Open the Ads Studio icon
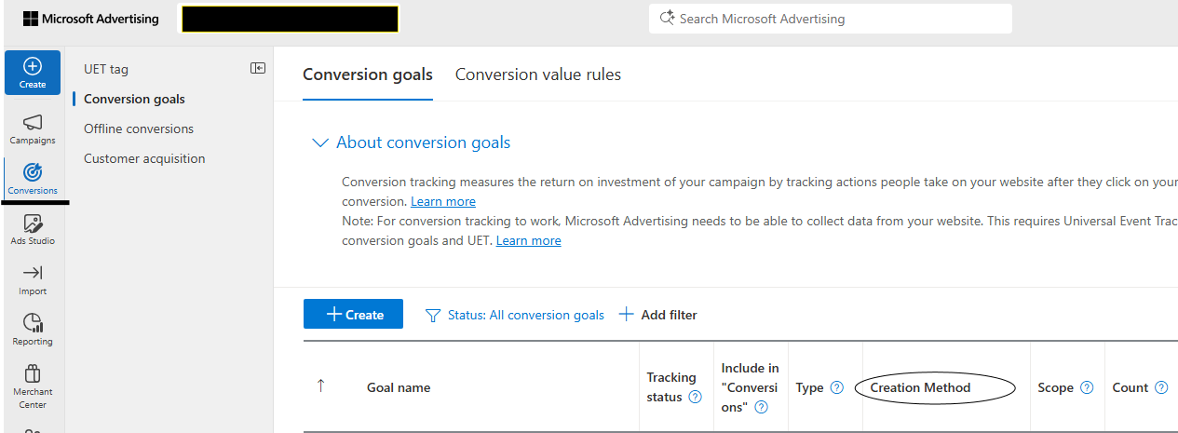This screenshot has height=433, width=1178. click(33, 223)
